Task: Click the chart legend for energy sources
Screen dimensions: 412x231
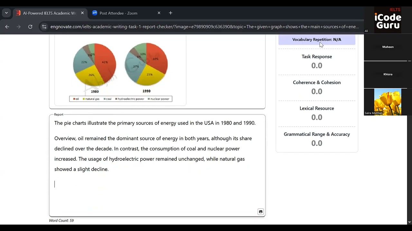Action: coord(121,99)
